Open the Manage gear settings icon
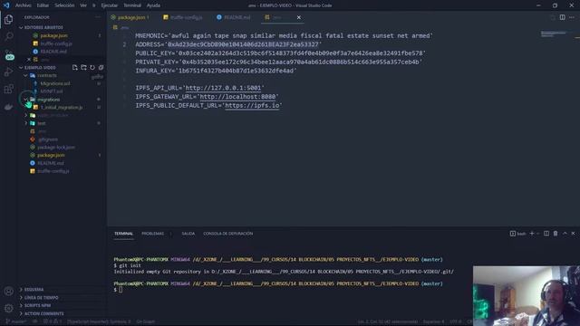580x326 pixels. pos(8,308)
